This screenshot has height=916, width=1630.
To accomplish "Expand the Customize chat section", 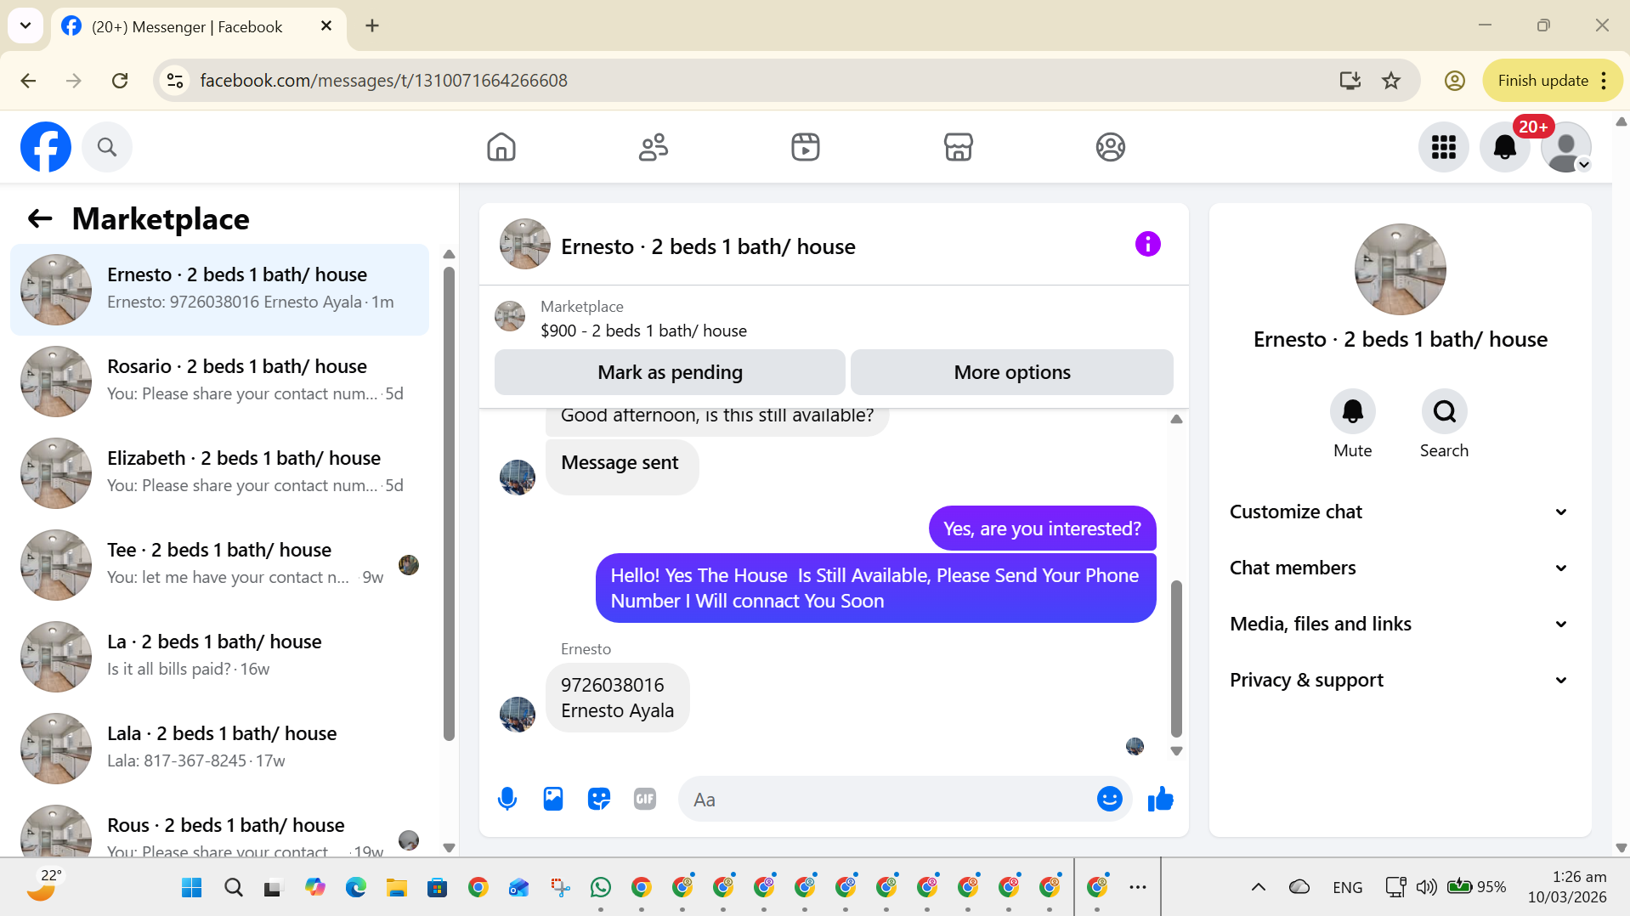I will (x=1399, y=512).
